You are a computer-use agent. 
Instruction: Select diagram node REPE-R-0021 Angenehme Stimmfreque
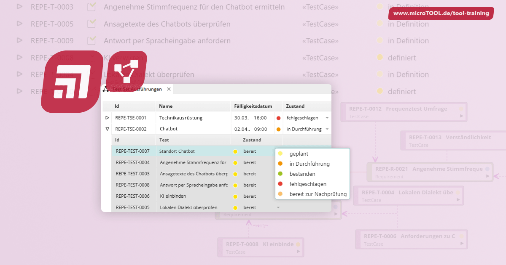pyautogui.click(x=429, y=172)
